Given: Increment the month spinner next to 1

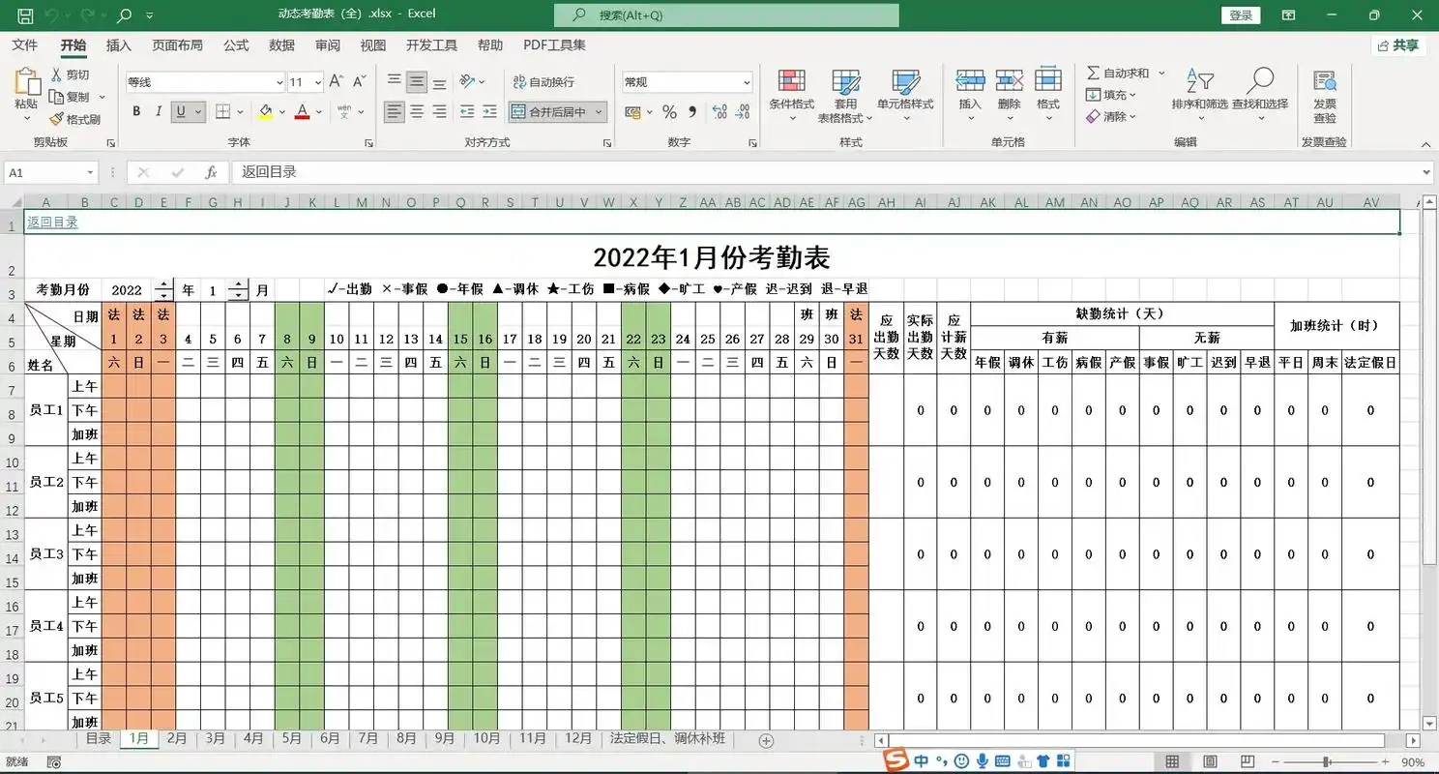Looking at the screenshot, I should coord(238,283).
